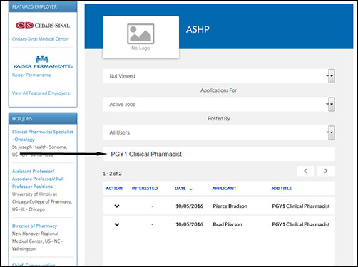Open the Active Jobs dropdown
Screen dimensions: 358x267
click(x=219, y=105)
